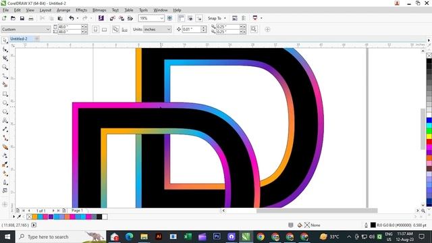Click the Save icon
Screen dimensions: 432x243
click(x=22, y=18)
